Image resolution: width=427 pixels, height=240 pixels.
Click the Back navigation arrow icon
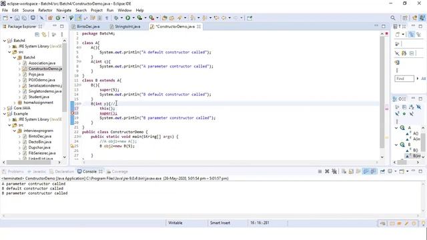(x=224, y=18)
